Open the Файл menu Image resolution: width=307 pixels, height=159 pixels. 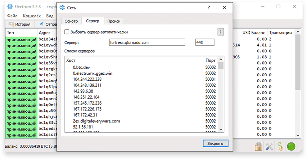tap(12, 16)
